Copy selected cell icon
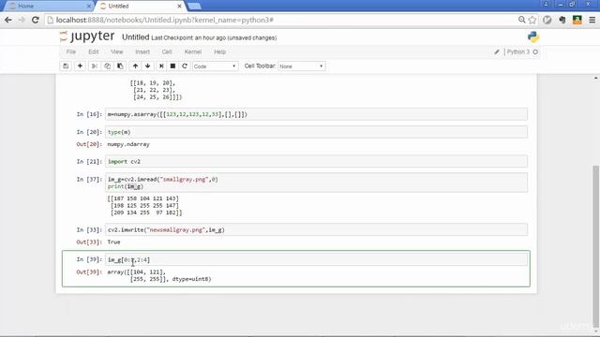 107,66
